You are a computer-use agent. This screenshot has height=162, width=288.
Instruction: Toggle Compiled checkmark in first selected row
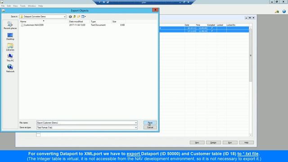pyautogui.click(x=212, y=28)
